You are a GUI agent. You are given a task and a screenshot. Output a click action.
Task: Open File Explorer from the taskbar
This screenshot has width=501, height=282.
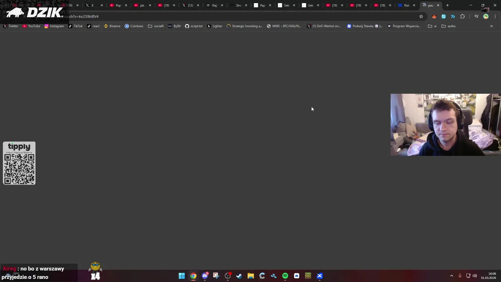pos(250,276)
